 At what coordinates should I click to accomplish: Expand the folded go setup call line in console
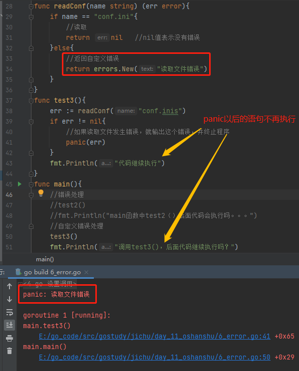[20, 284]
